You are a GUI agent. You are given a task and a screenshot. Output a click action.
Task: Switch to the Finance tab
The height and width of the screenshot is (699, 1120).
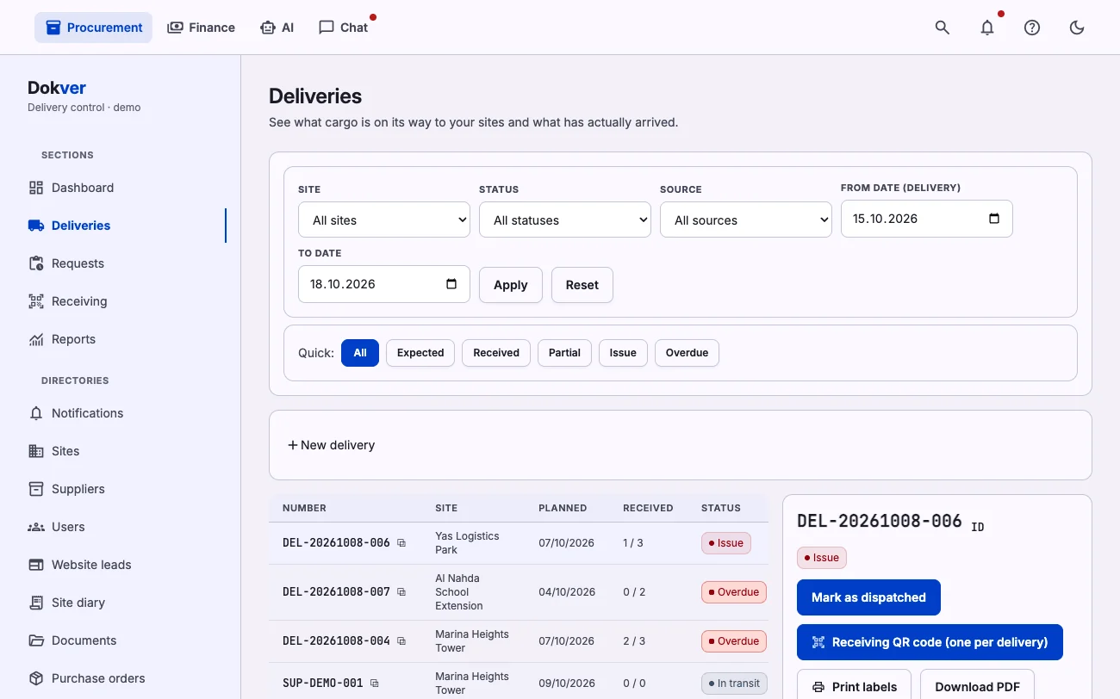coord(201,28)
